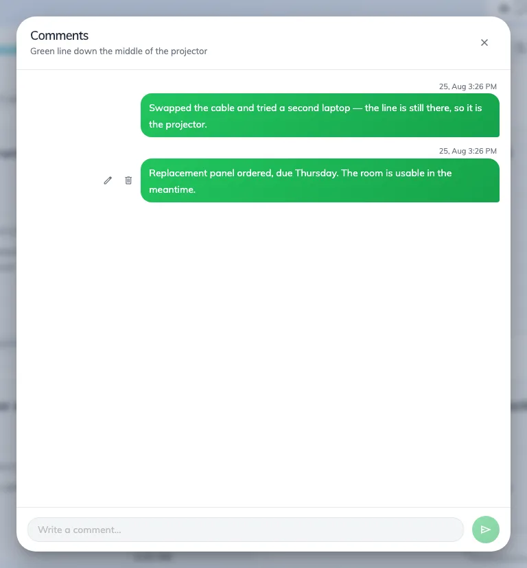Click the second comment's 3:26 PM timestamp
The height and width of the screenshot is (568, 527).
(467, 151)
